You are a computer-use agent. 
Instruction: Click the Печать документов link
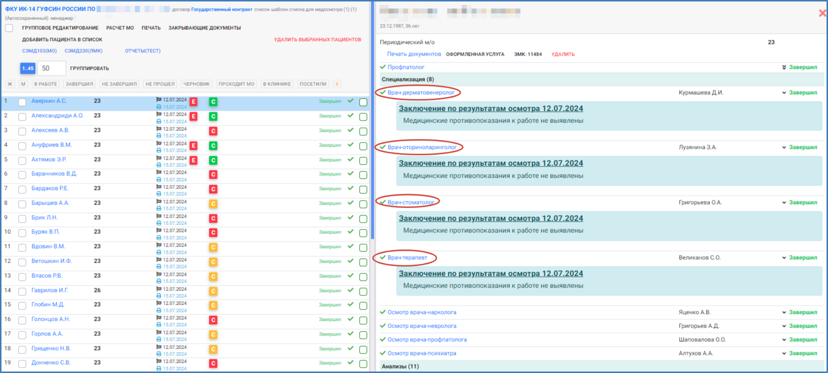pyautogui.click(x=414, y=54)
